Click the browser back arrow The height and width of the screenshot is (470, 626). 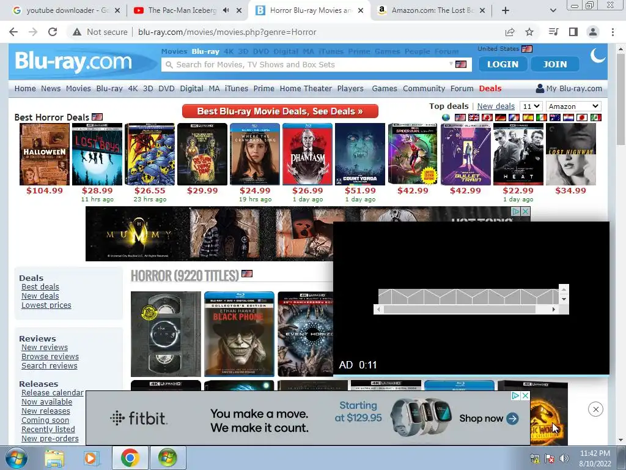tap(13, 32)
